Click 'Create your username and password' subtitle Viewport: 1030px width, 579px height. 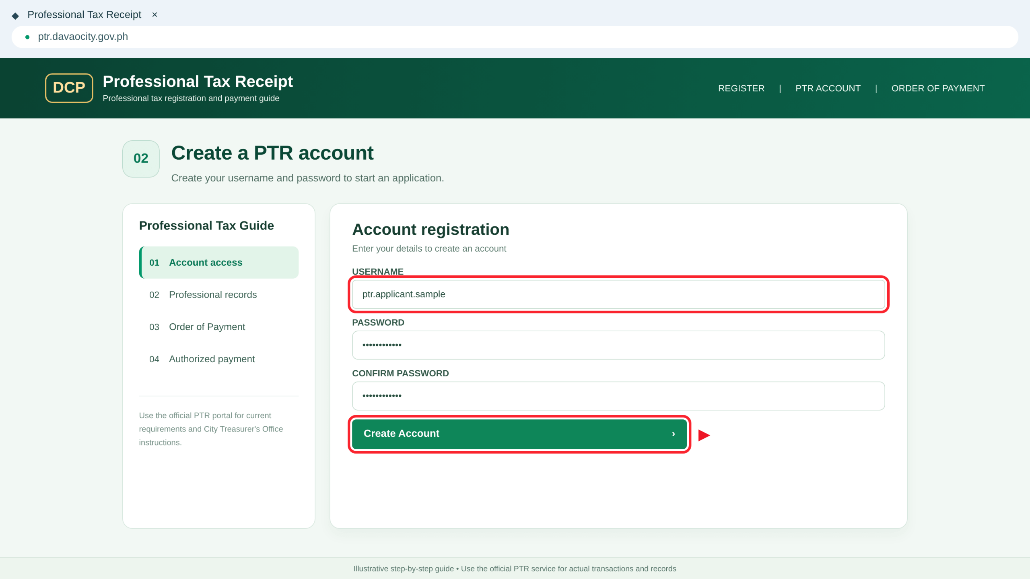point(307,178)
